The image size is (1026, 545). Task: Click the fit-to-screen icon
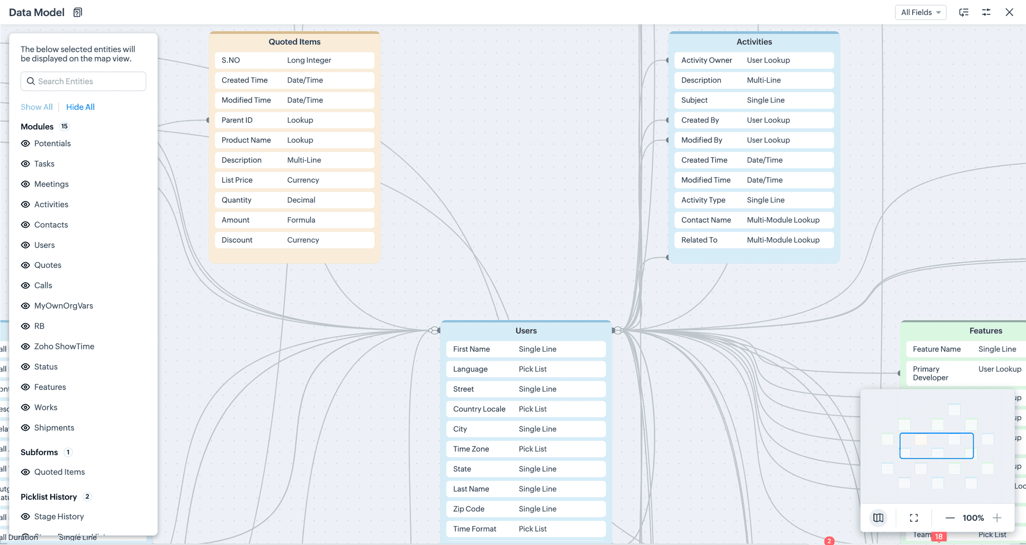[x=914, y=518]
